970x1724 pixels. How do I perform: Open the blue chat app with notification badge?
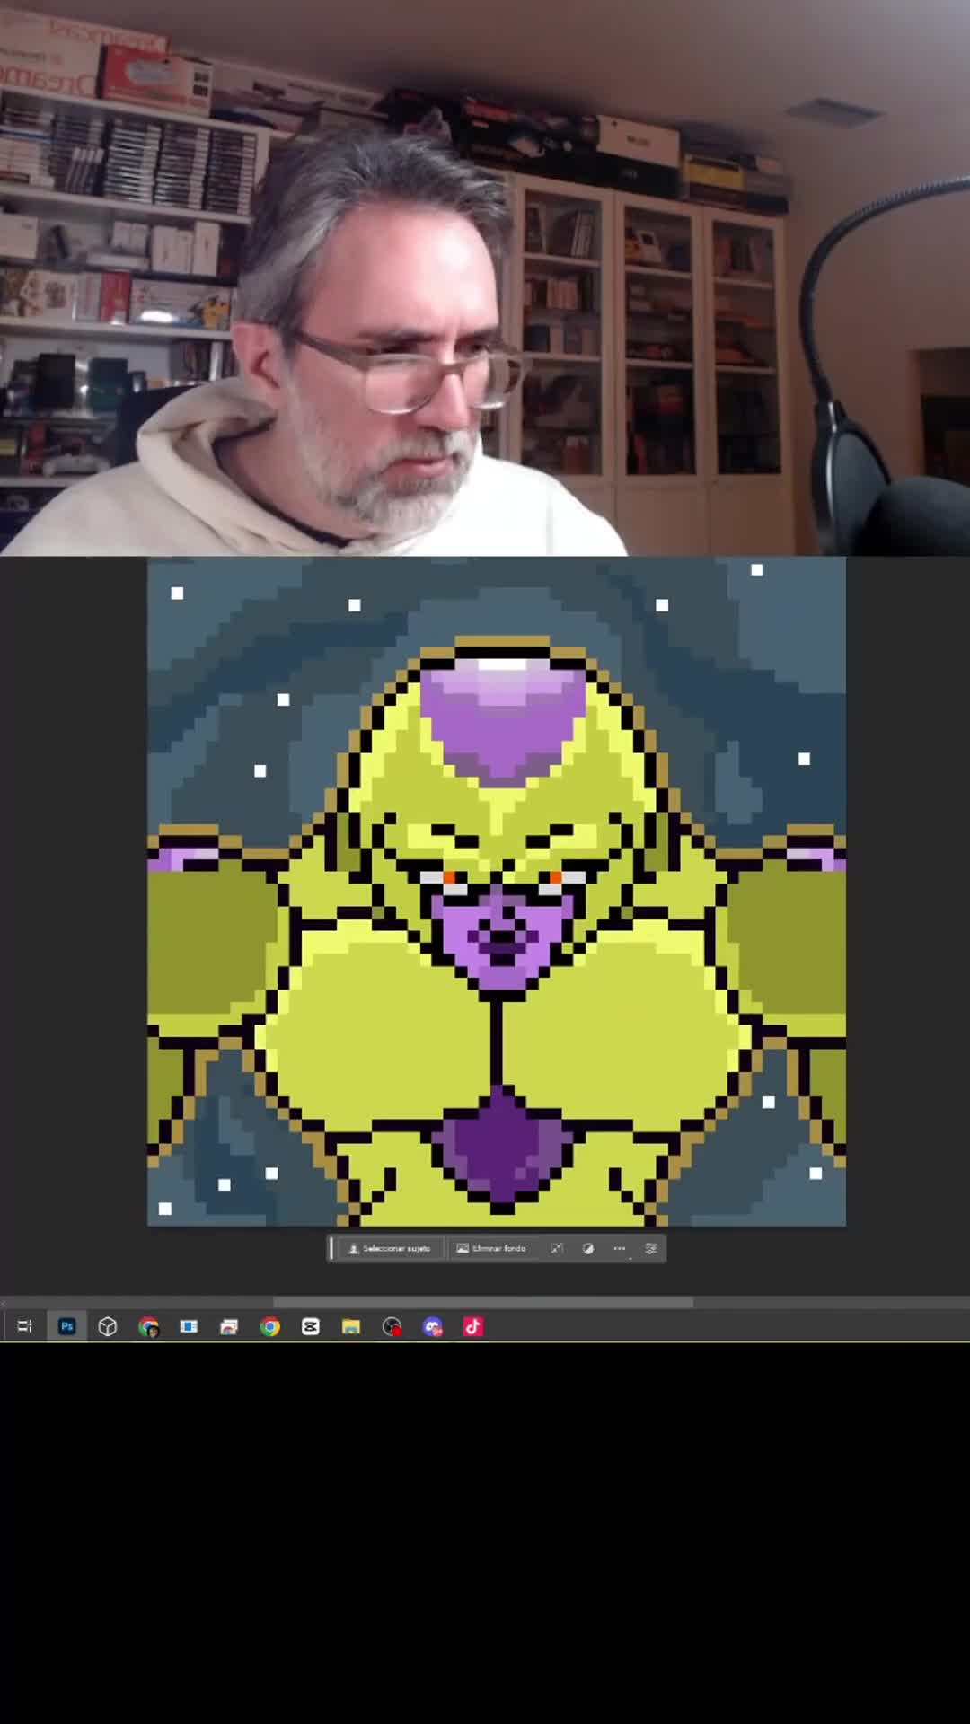click(x=433, y=1326)
